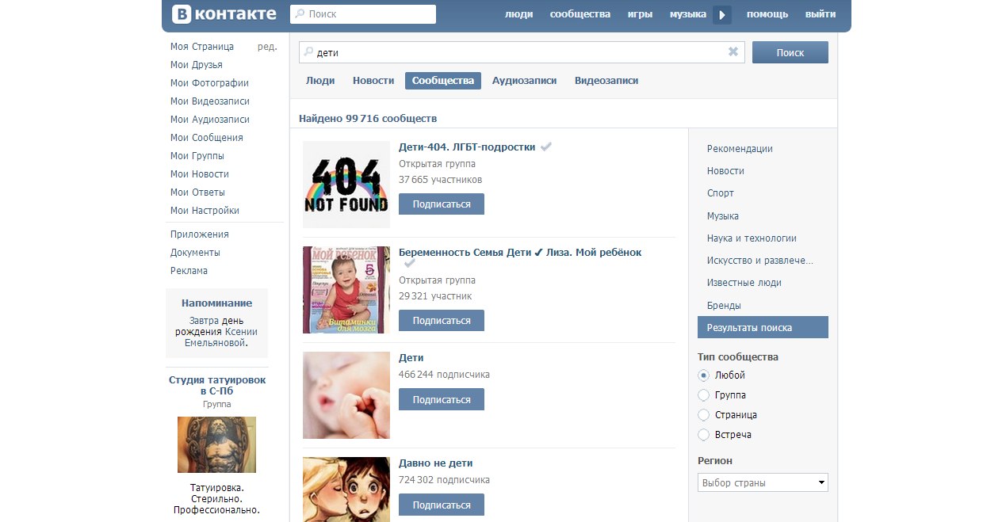Open the Давно не дети avatar image
Image resolution: width=987 pixels, height=522 pixels.
pos(346,489)
